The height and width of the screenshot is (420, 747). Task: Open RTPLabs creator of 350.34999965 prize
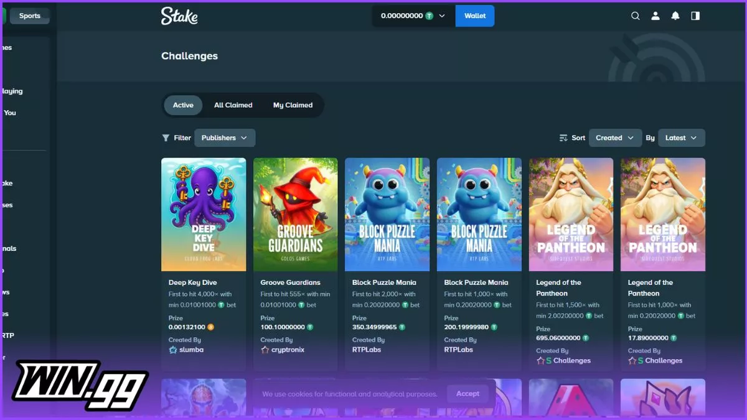(x=367, y=350)
